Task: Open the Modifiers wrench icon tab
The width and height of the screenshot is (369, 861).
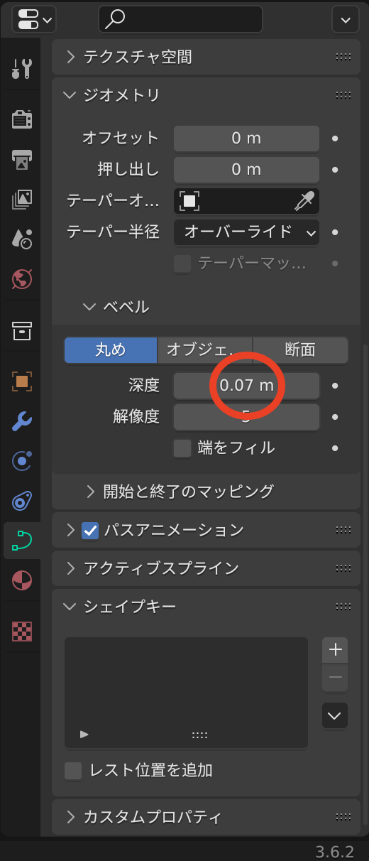Action: coord(22,421)
